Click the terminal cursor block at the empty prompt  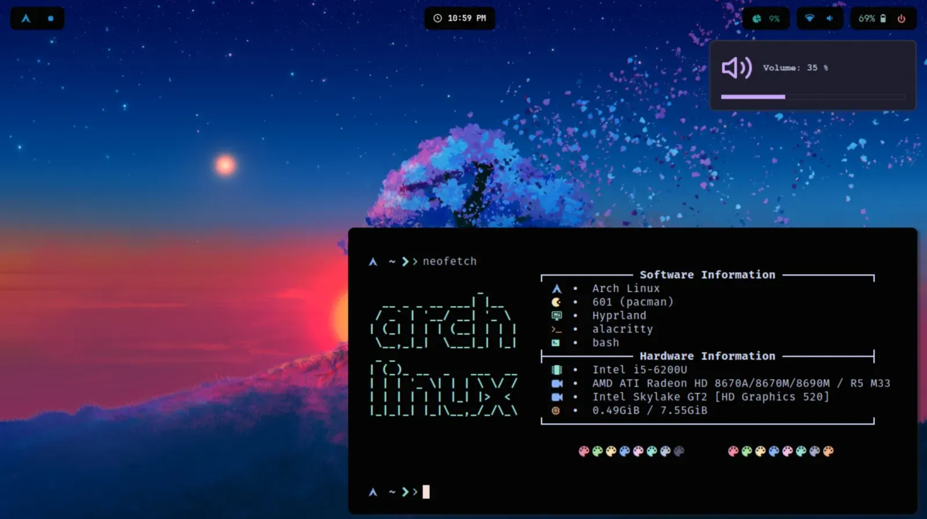pyautogui.click(x=426, y=492)
